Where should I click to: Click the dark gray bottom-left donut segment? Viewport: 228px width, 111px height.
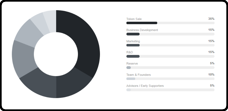pyautogui.click(x=37, y=84)
